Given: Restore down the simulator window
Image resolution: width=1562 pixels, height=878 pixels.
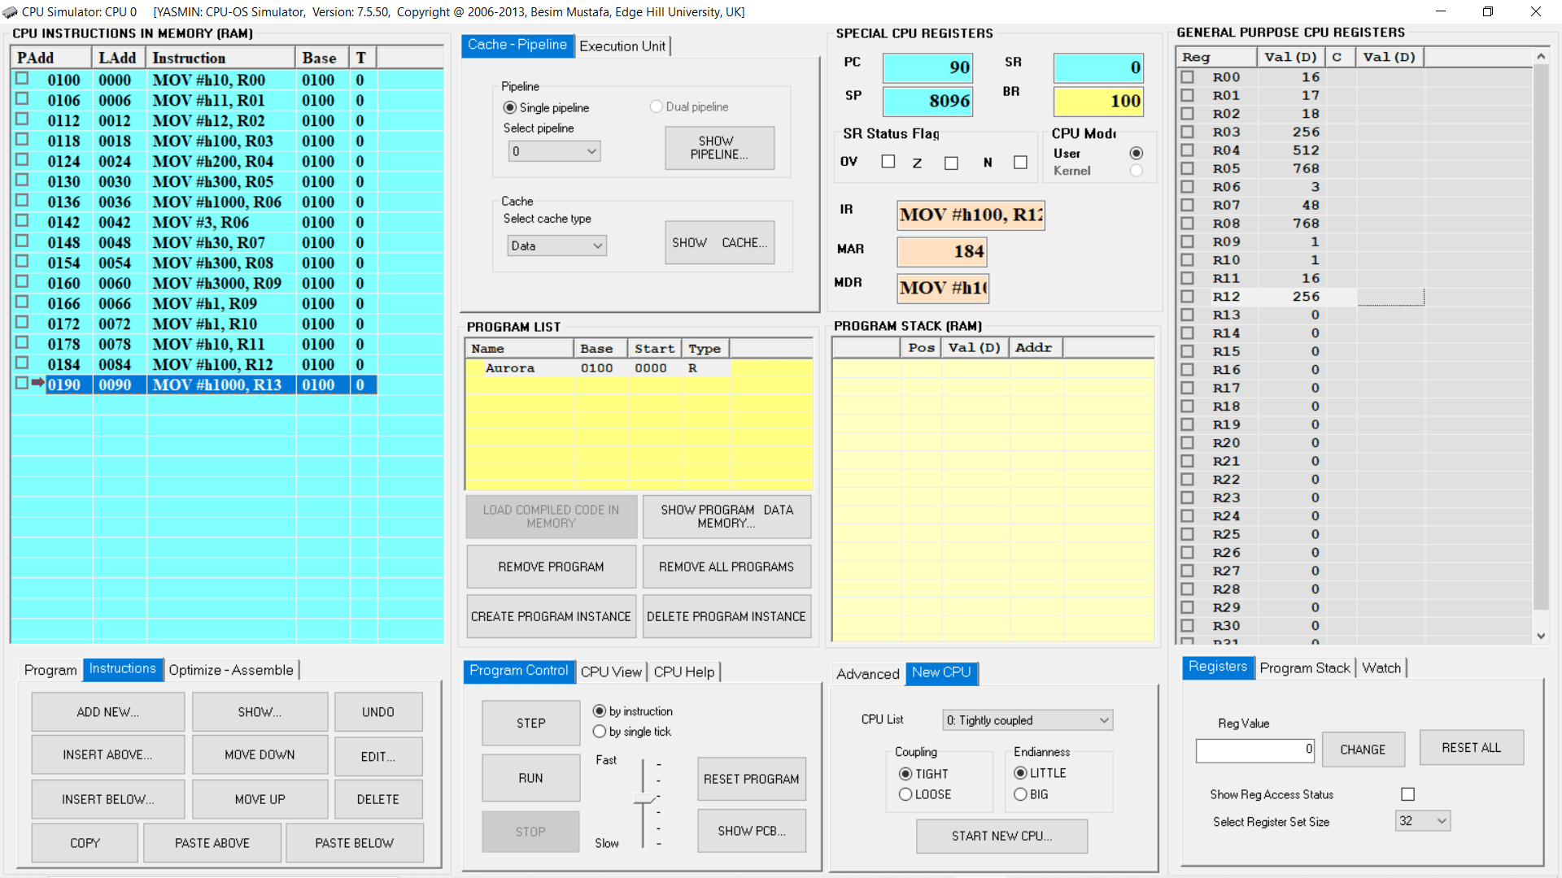Looking at the screenshot, I should 1488,11.
